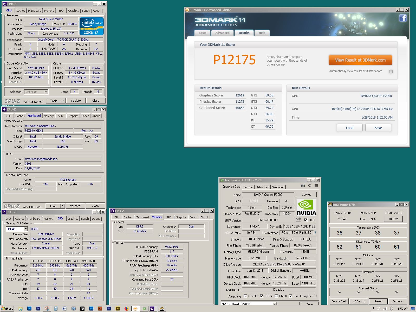Click the 3DMark 11 title bar icon

187,10
